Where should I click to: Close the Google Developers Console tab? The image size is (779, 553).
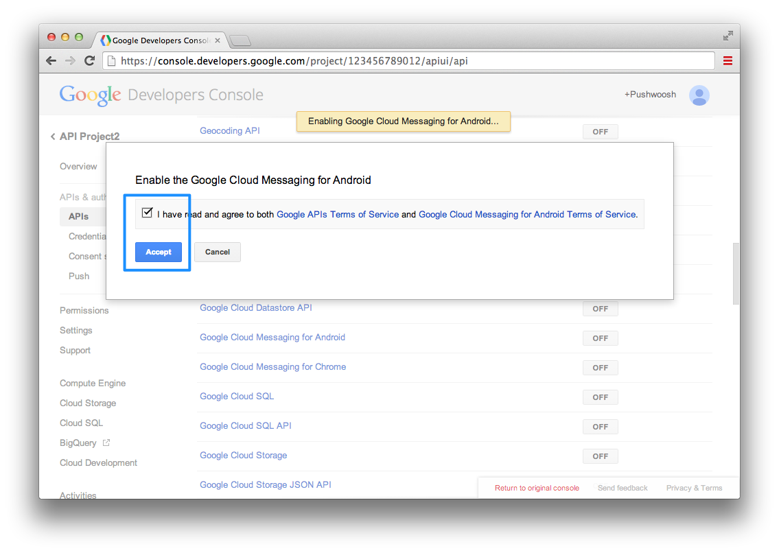217,40
